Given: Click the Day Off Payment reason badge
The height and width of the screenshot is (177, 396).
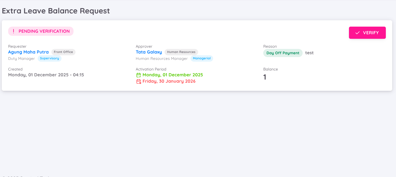Looking at the screenshot, I should (283, 53).
